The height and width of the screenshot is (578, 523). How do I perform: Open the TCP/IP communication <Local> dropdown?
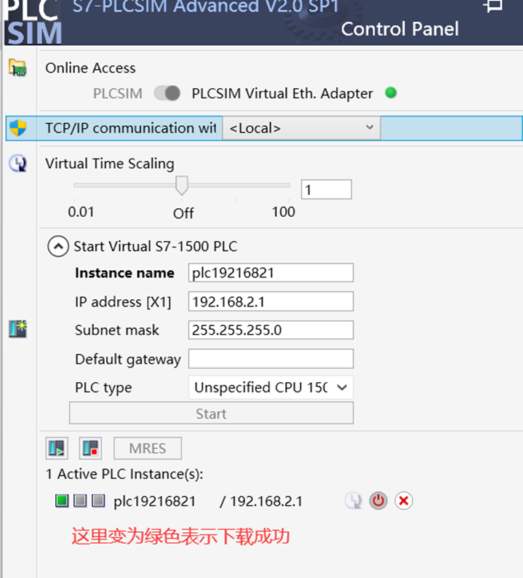[x=301, y=128]
